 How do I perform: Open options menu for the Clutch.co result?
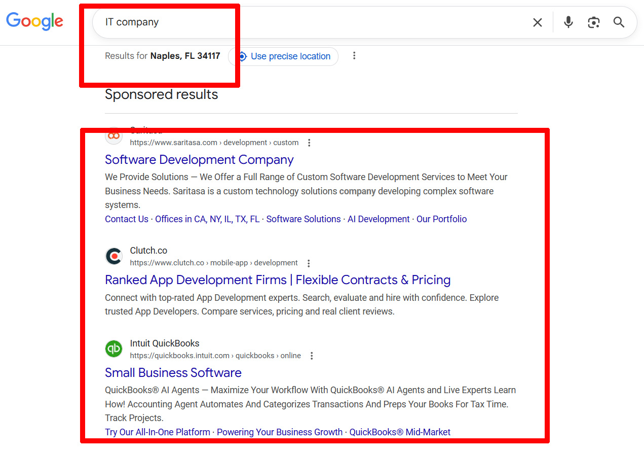[308, 263]
